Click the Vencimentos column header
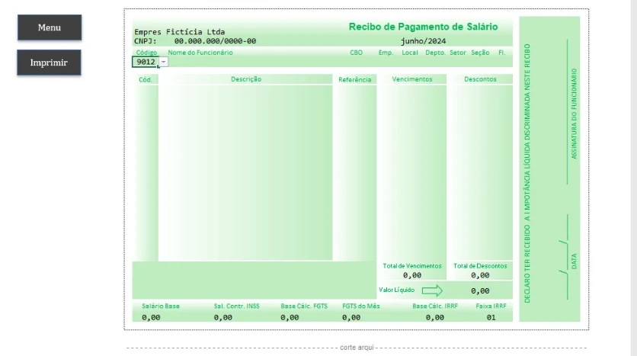Screen dimensions: 637x356 point(411,79)
